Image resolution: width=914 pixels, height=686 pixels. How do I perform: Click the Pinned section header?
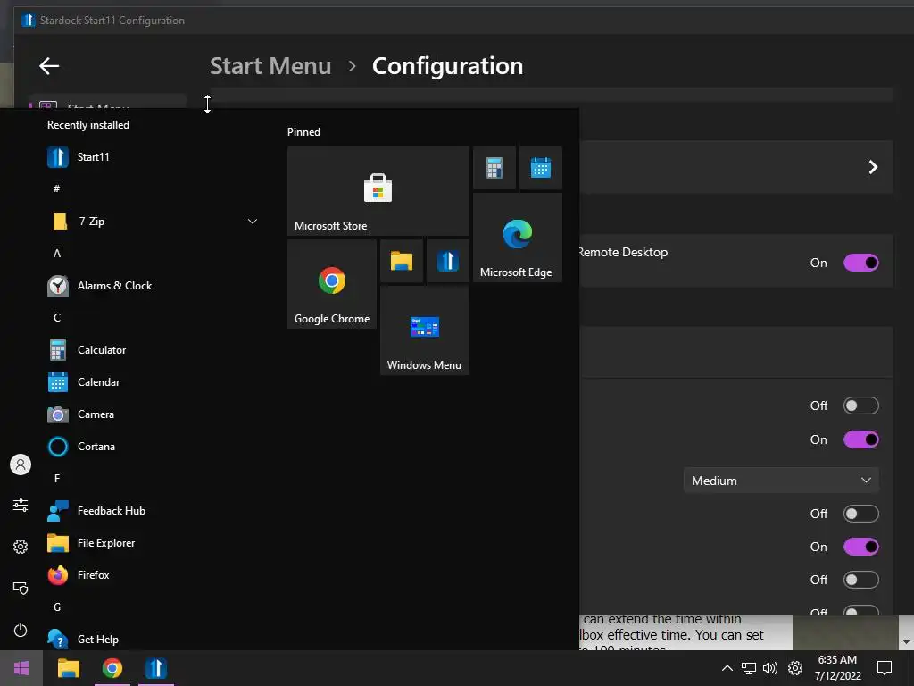click(x=303, y=132)
